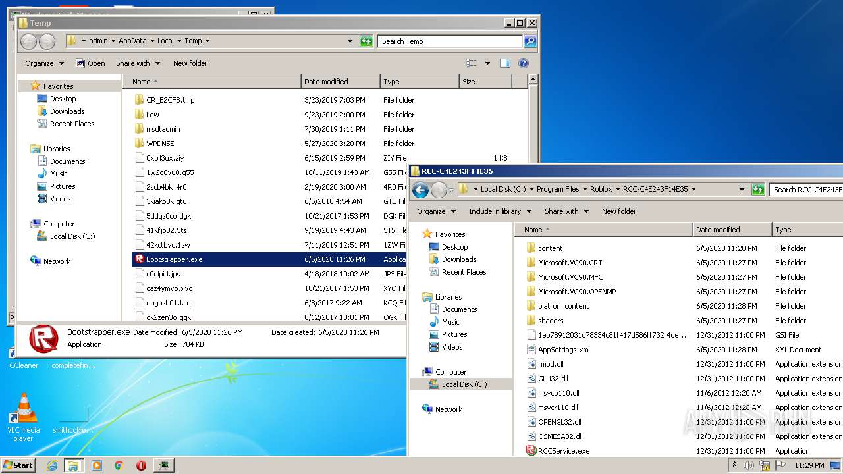Show hidden system tray icons

[x=735, y=465]
